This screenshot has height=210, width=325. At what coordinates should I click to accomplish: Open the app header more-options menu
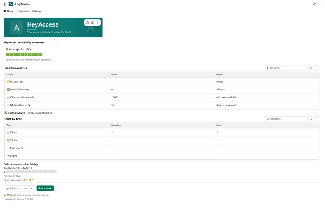click(321, 4)
